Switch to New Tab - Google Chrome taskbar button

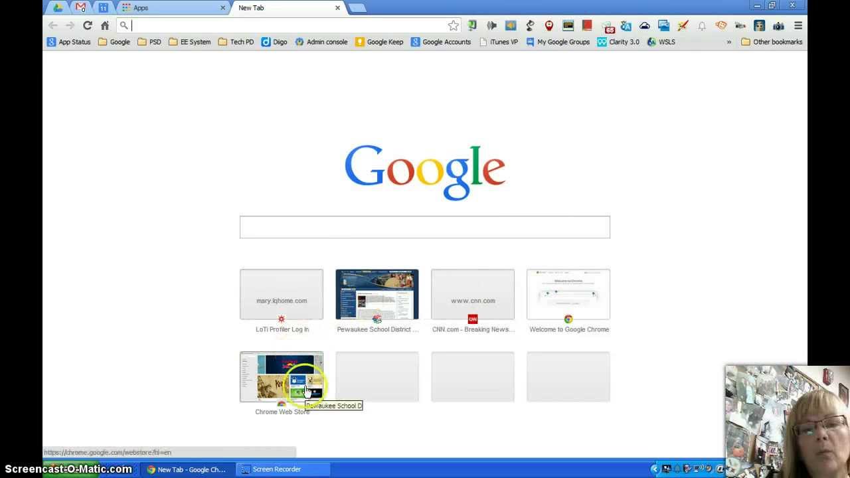pos(186,469)
